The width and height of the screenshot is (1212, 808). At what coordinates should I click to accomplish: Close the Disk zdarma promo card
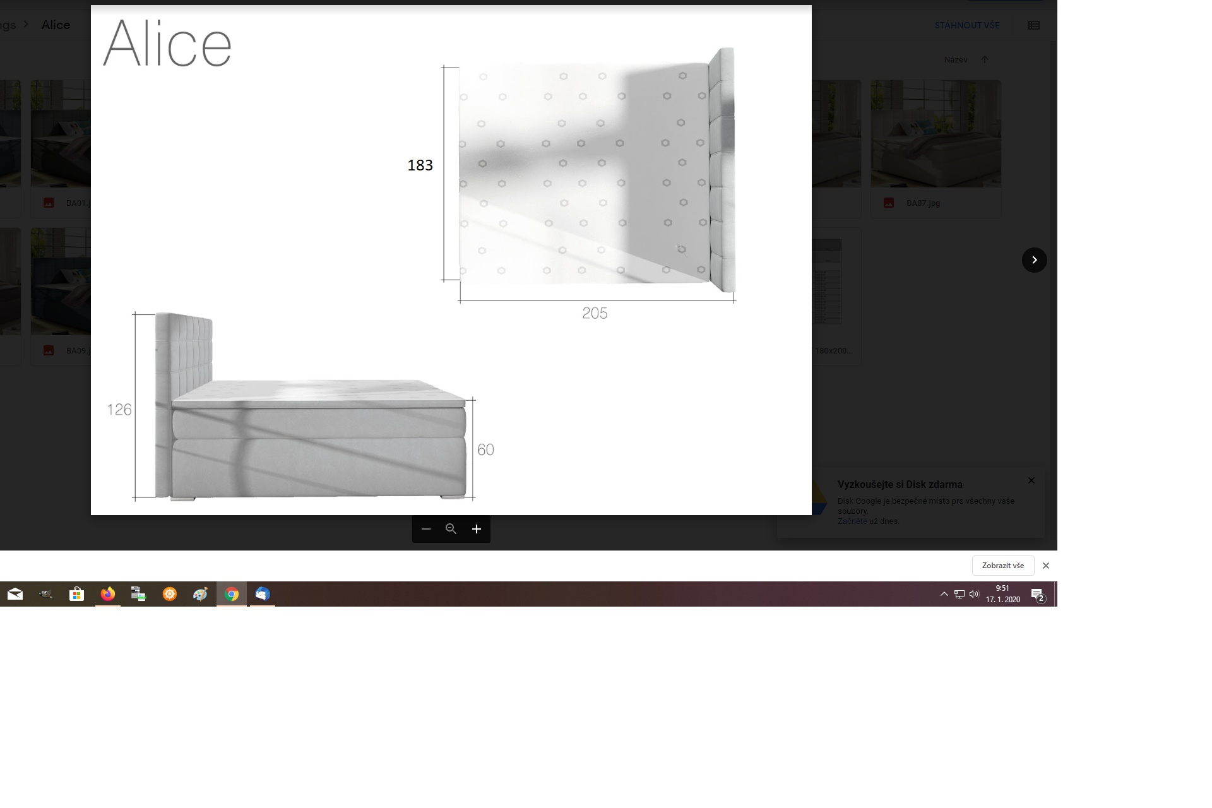1031,480
